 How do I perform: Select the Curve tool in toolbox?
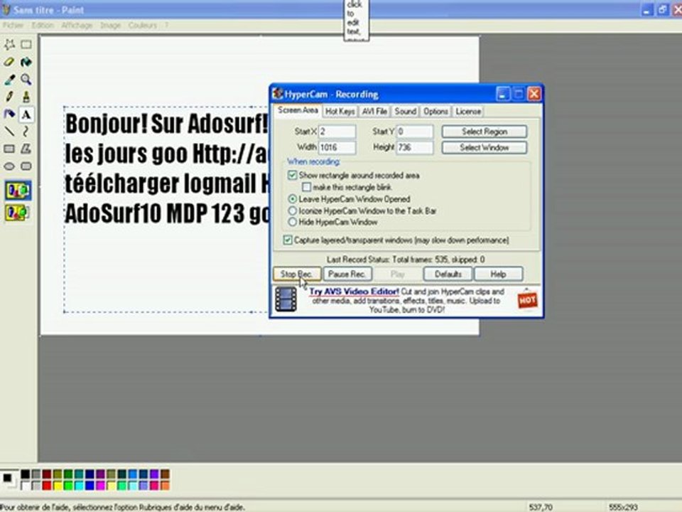(26, 131)
